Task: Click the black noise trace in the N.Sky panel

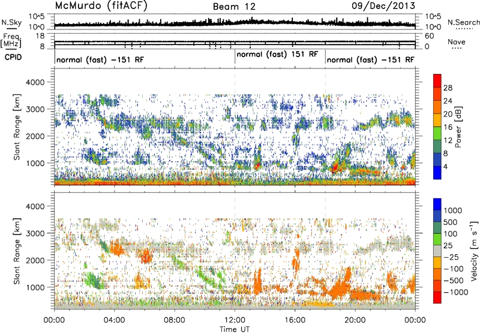Action: click(x=235, y=23)
